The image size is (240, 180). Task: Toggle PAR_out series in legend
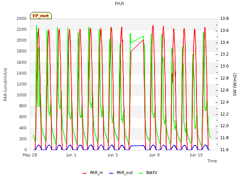(x=121, y=172)
